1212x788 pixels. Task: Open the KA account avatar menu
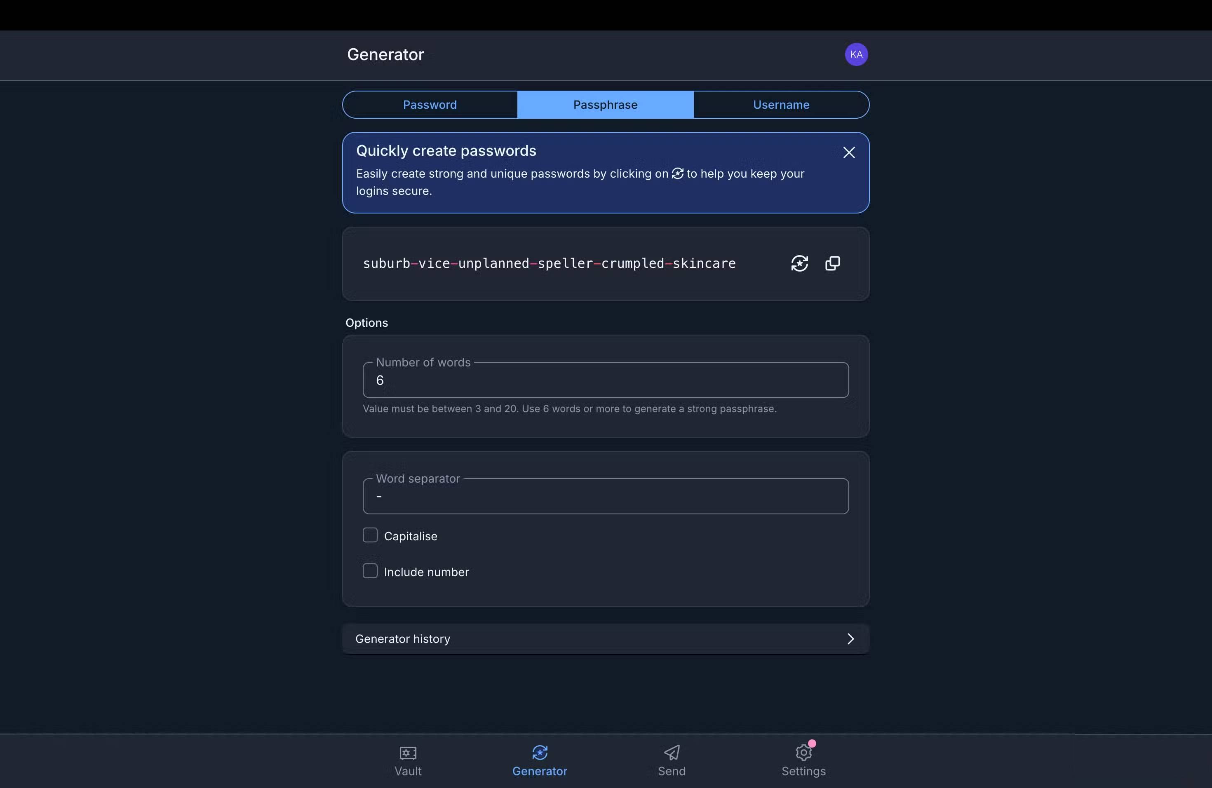coord(856,54)
